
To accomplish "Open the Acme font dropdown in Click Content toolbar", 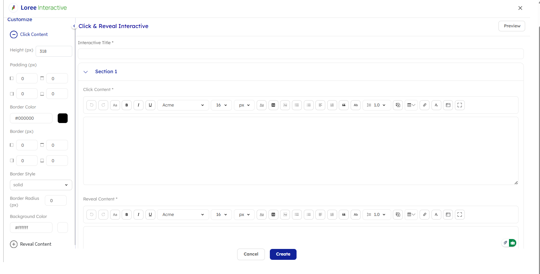I will point(183,105).
